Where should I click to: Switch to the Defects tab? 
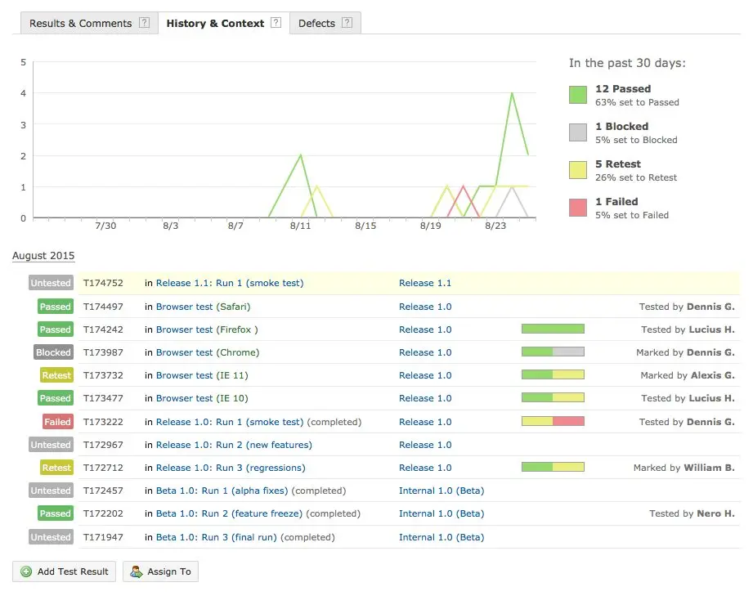point(325,23)
